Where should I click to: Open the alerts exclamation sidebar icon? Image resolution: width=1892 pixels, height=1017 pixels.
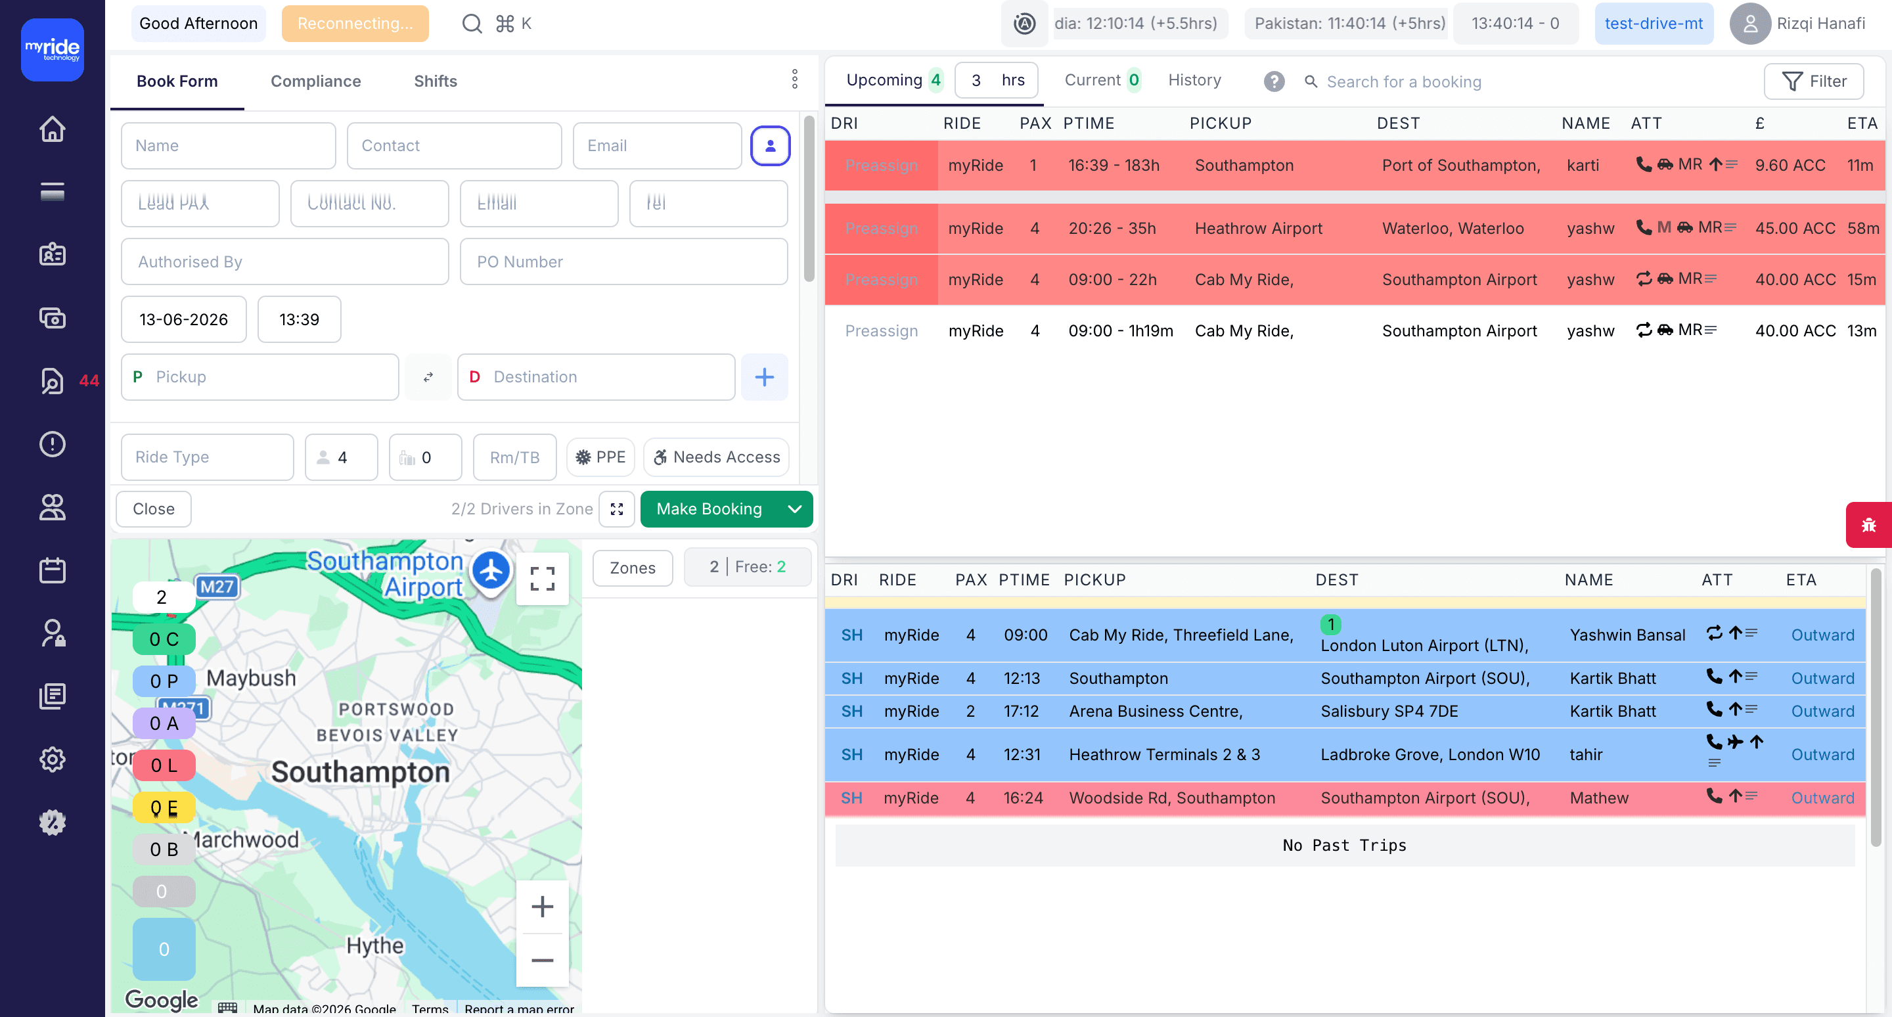coord(52,443)
